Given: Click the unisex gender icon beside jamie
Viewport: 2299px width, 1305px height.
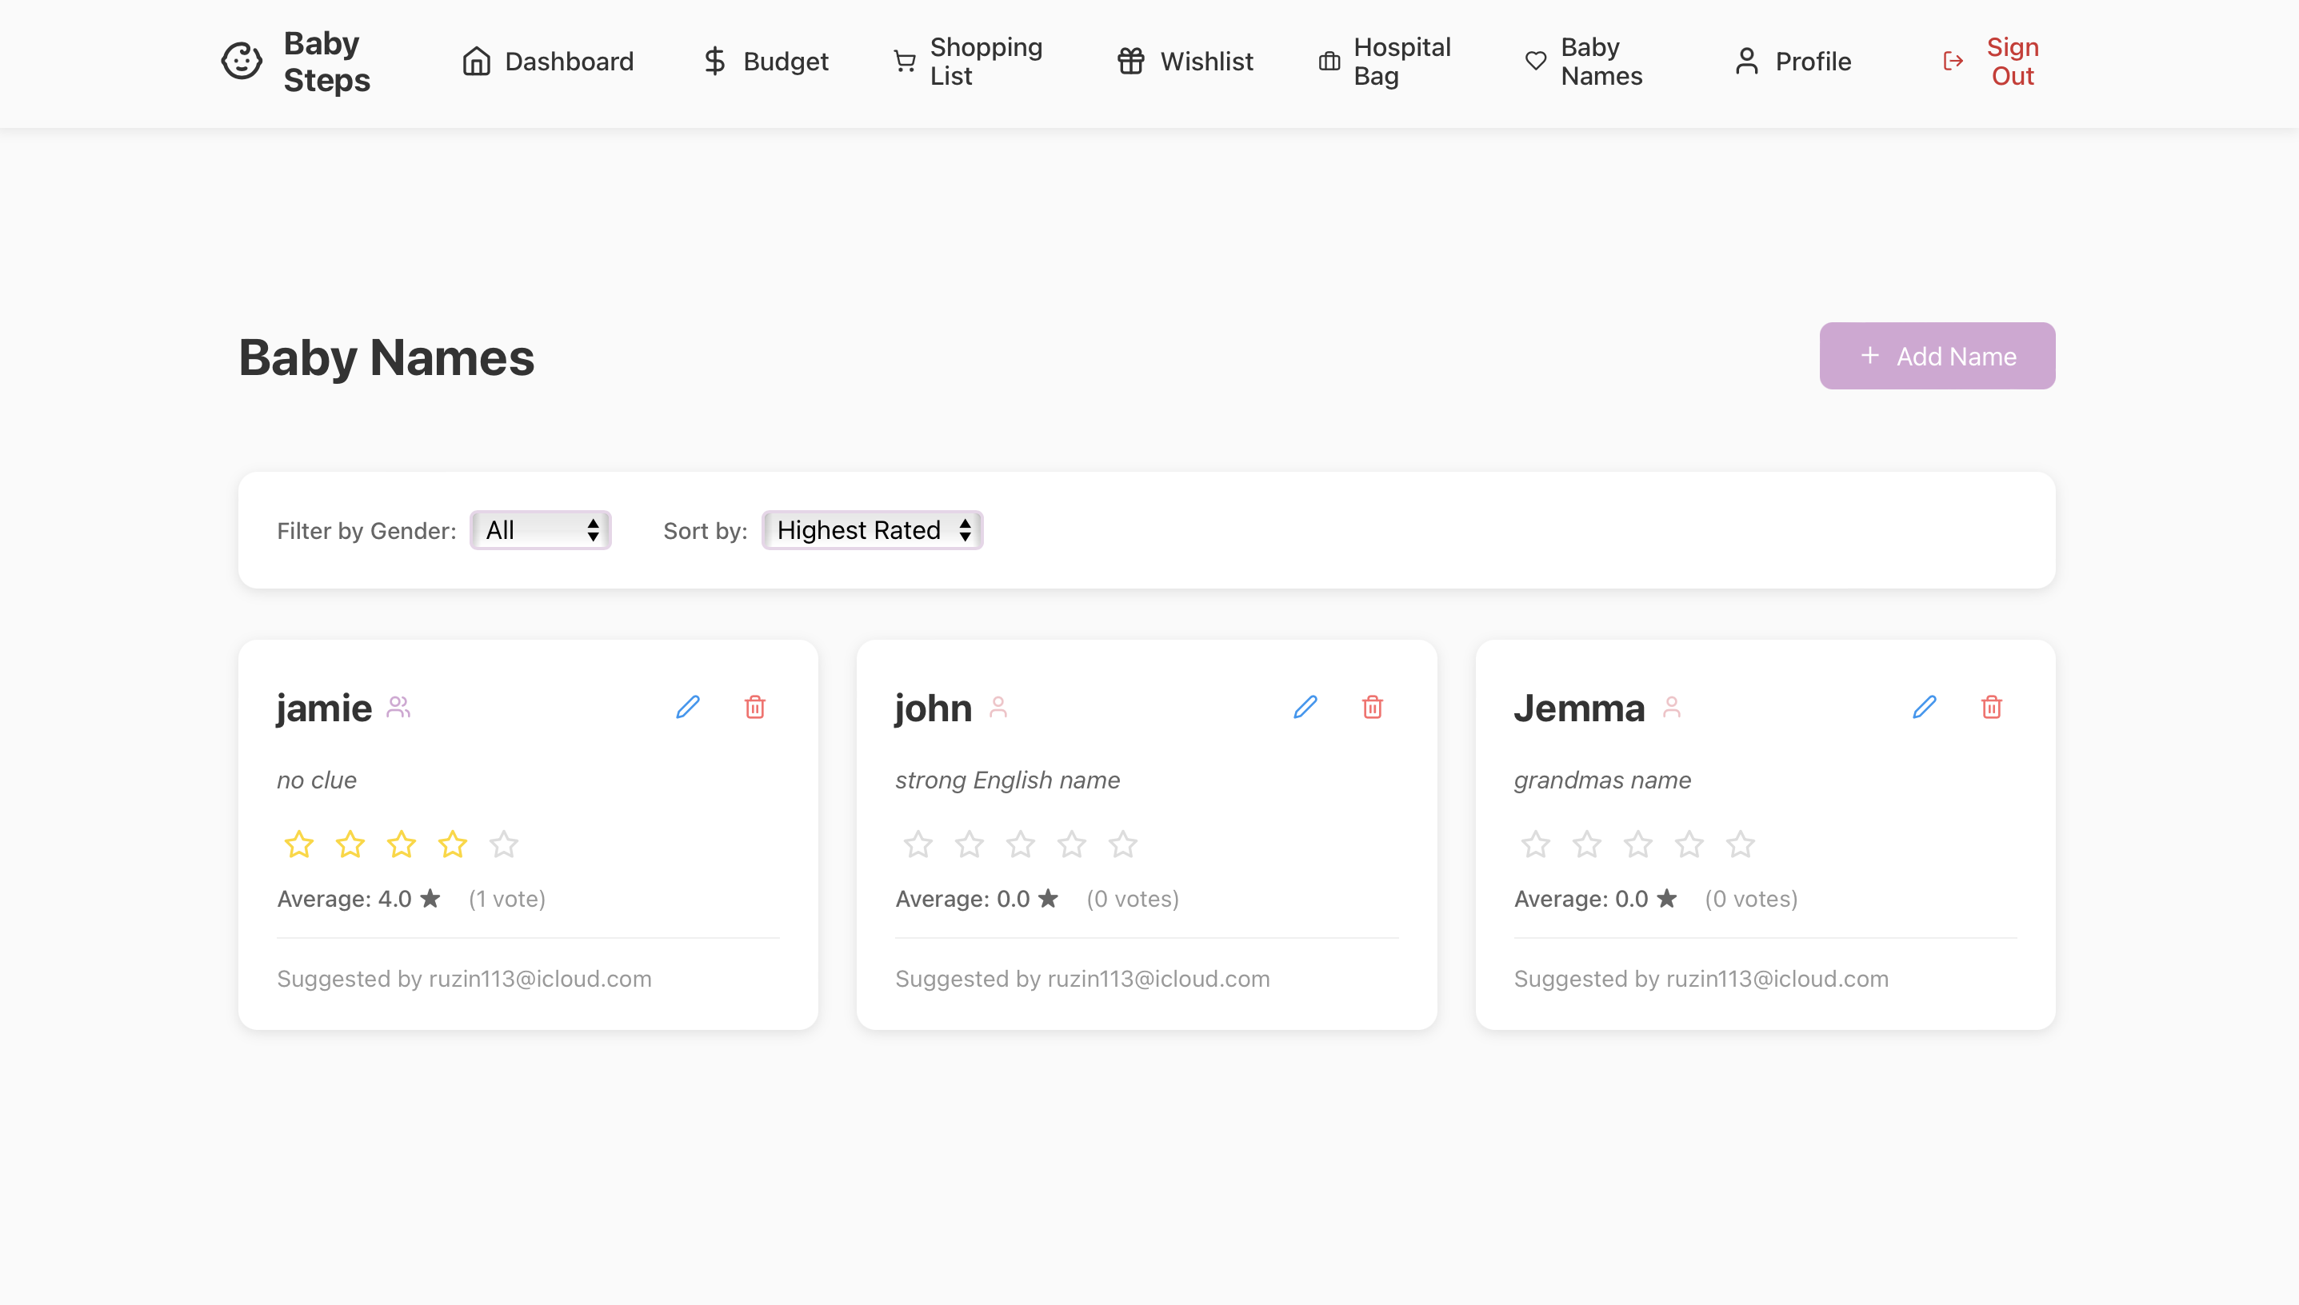Looking at the screenshot, I should pos(398,707).
